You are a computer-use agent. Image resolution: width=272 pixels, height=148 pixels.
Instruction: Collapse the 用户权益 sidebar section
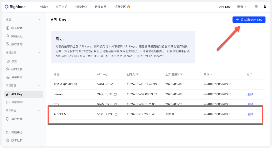click(39, 110)
